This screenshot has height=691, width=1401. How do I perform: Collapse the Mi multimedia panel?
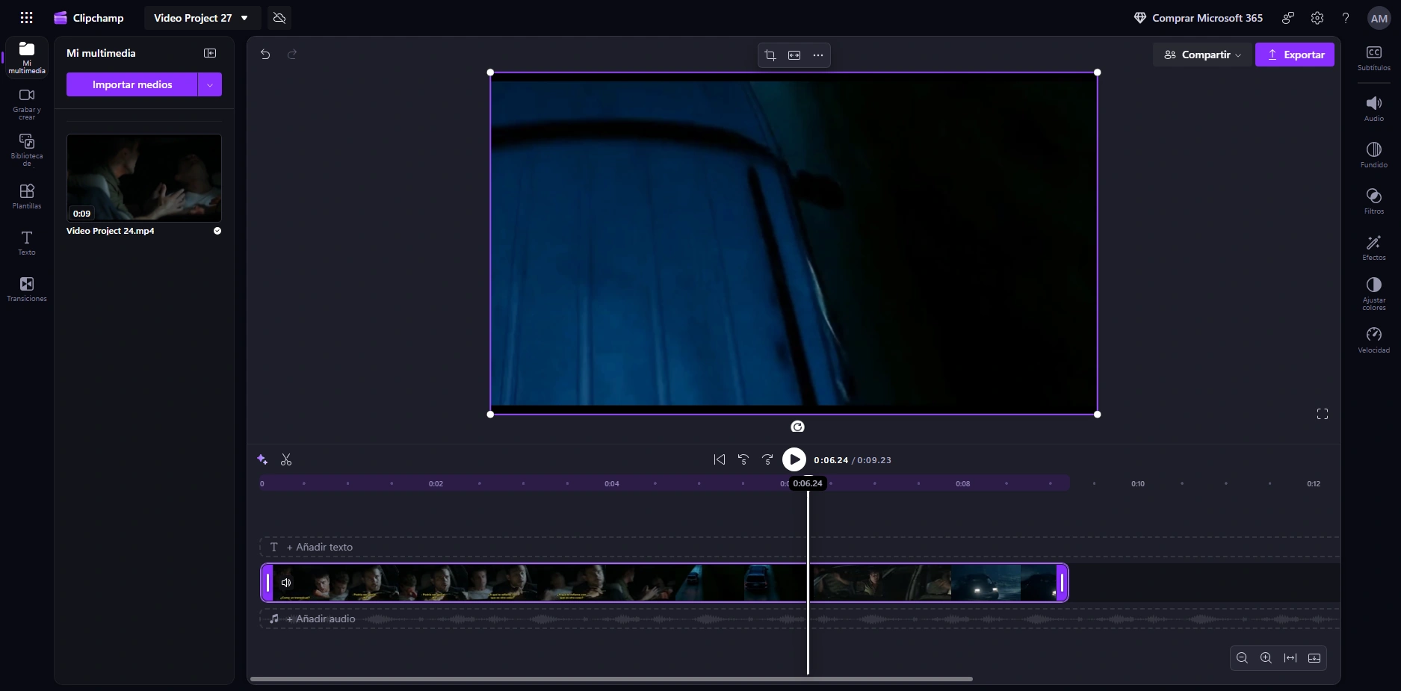tap(210, 53)
